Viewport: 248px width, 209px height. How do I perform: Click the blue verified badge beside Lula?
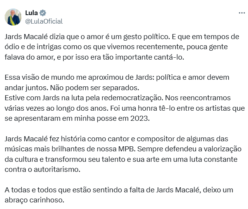click(43, 13)
